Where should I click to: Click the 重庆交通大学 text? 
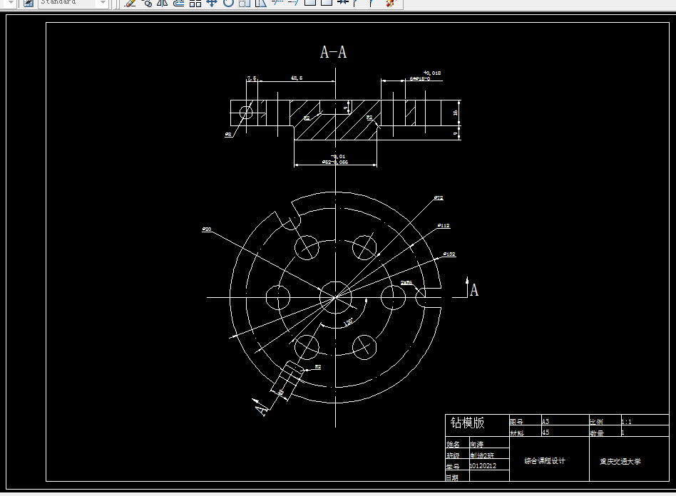pyautogui.click(x=620, y=461)
